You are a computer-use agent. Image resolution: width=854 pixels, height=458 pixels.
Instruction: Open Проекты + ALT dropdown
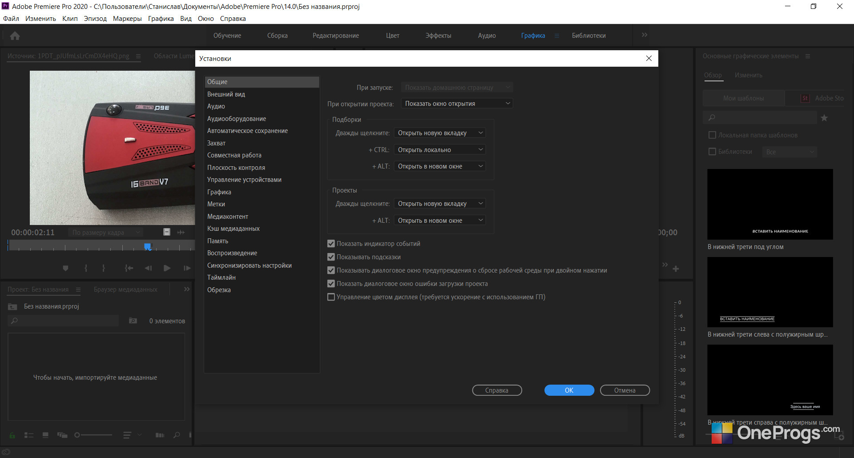[439, 221]
